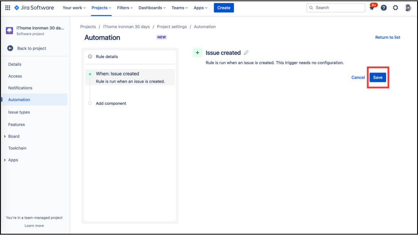This screenshot has height=235, width=418.
Task: Open the app switcher grid icon
Action: click(x=8, y=8)
